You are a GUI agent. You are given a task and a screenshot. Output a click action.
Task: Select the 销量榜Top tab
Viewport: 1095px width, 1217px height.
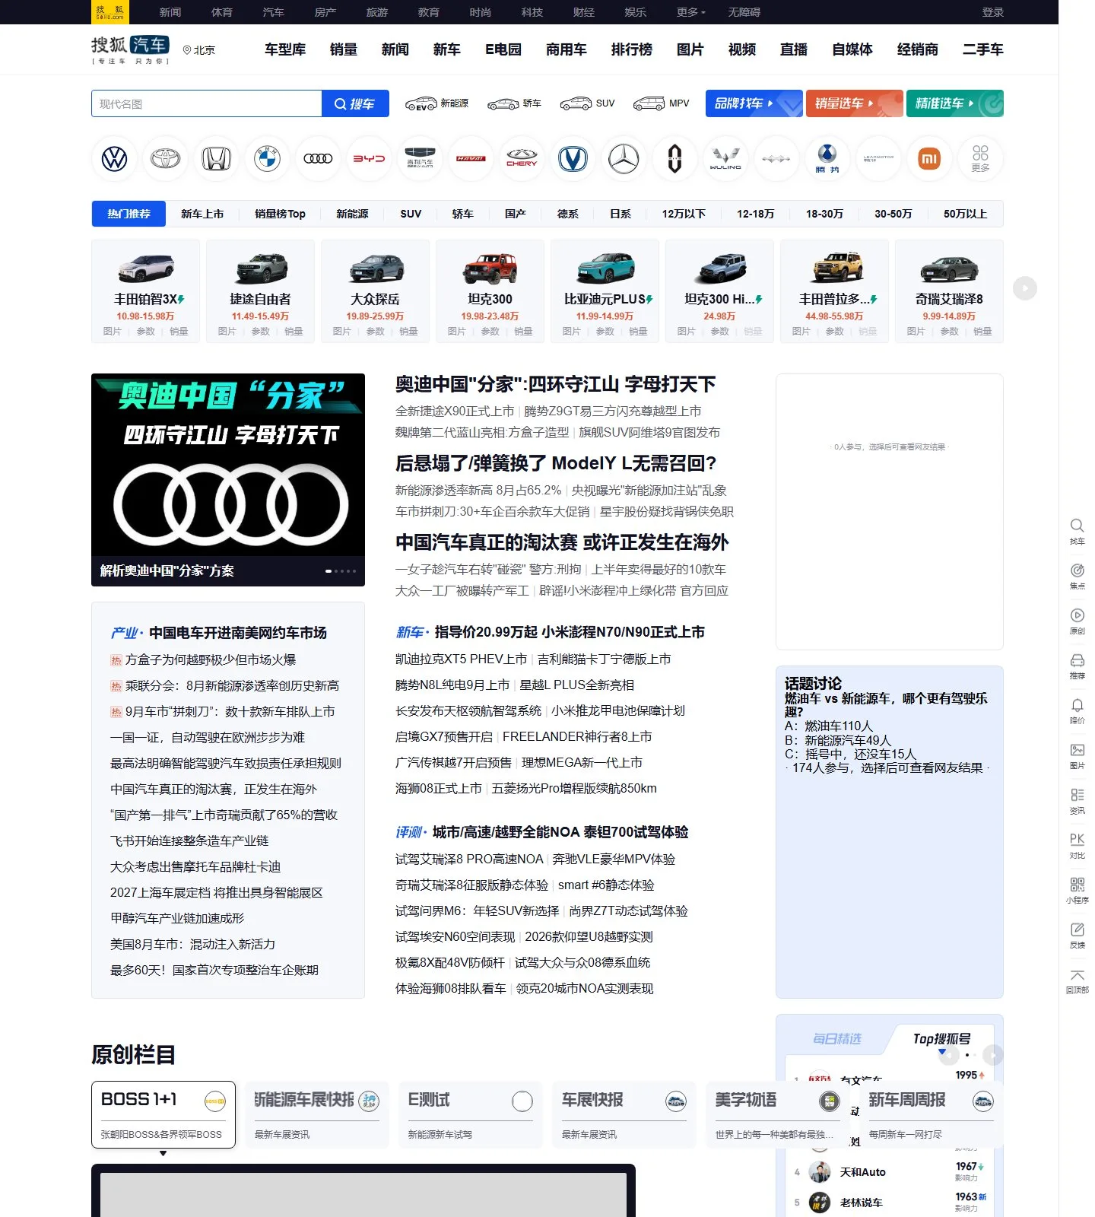(280, 214)
